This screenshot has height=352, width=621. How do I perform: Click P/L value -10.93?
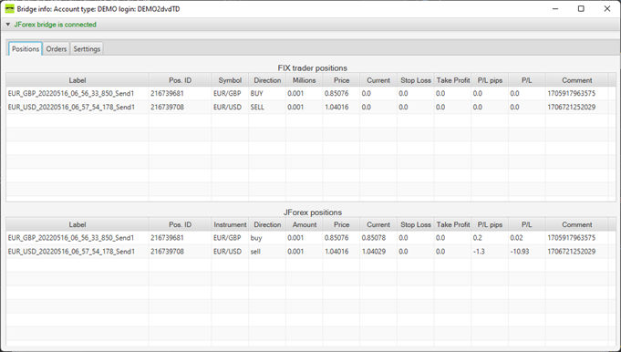pyautogui.click(x=520, y=252)
